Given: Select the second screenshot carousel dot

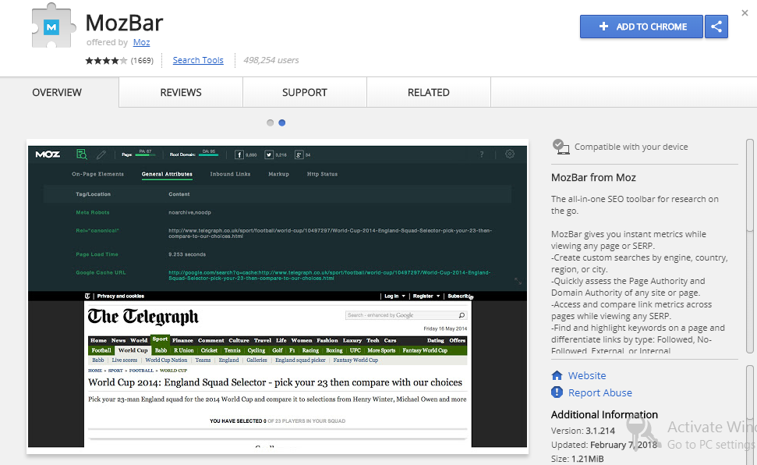Looking at the screenshot, I should (x=282, y=122).
